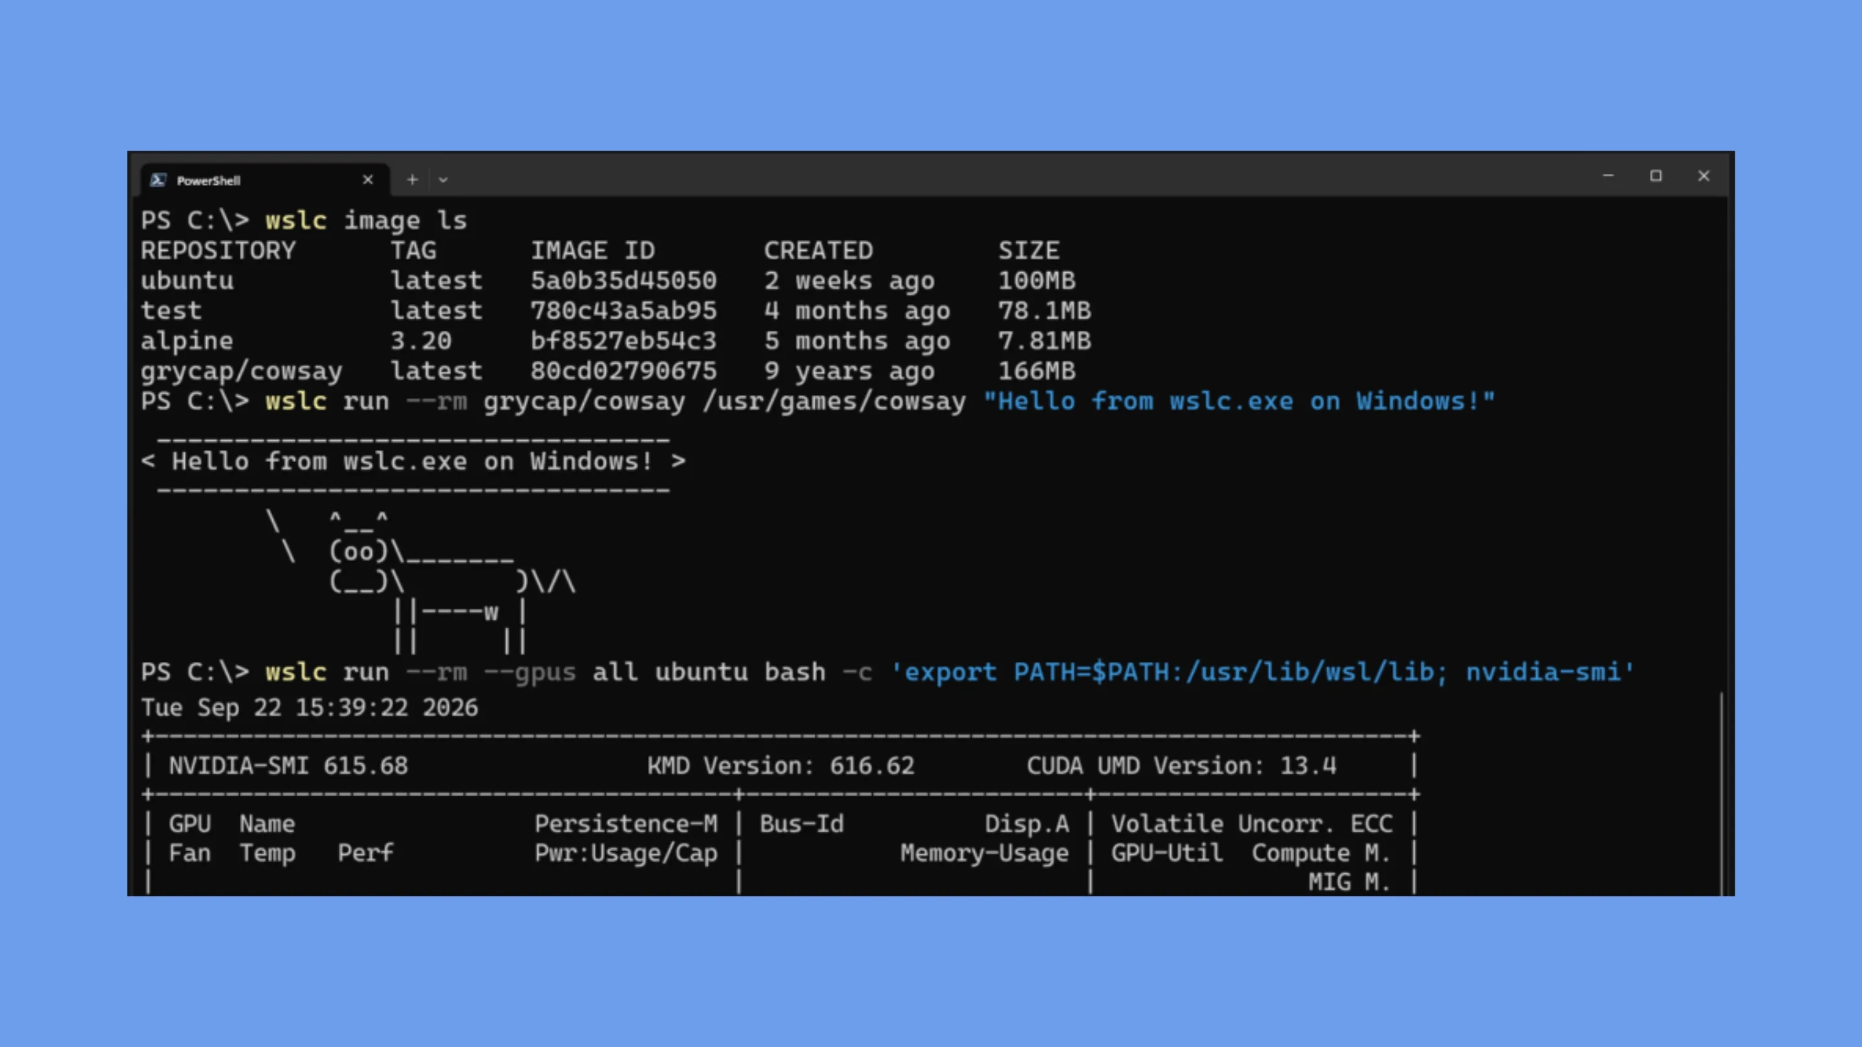Click the 'Bus-Id' header
1862x1047 pixels.
[x=802, y=824]
